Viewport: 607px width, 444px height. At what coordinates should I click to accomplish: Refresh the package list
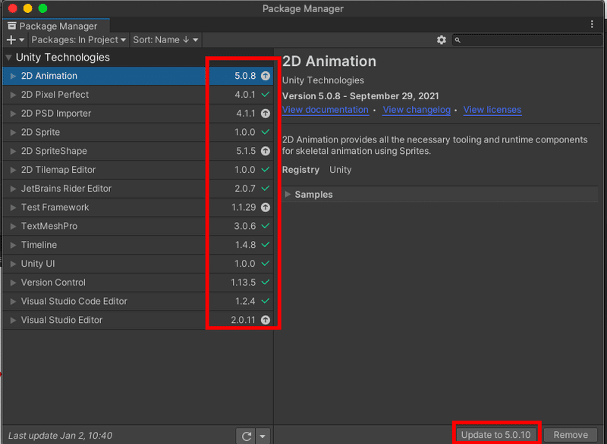(x=246, y=436)
